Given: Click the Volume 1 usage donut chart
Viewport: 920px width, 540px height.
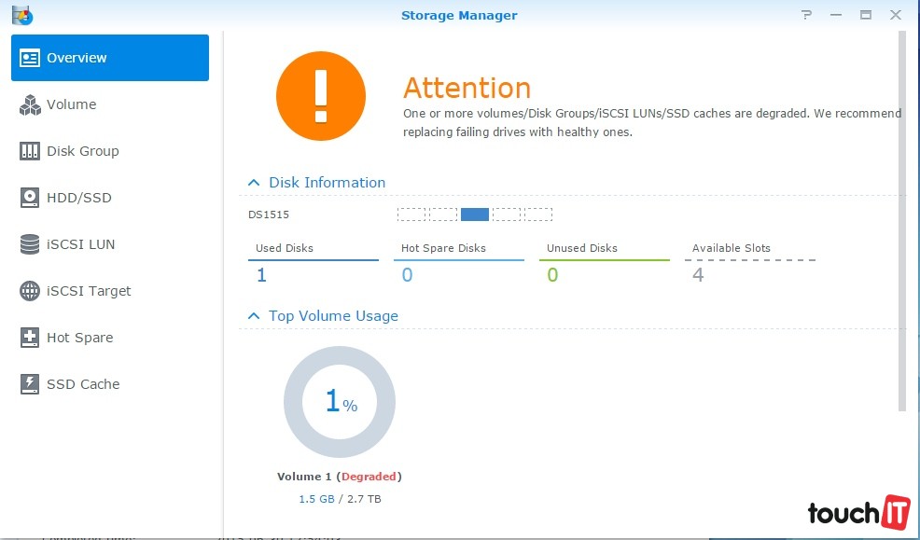Looking at the screenshot, I should [x=340, y=403].
